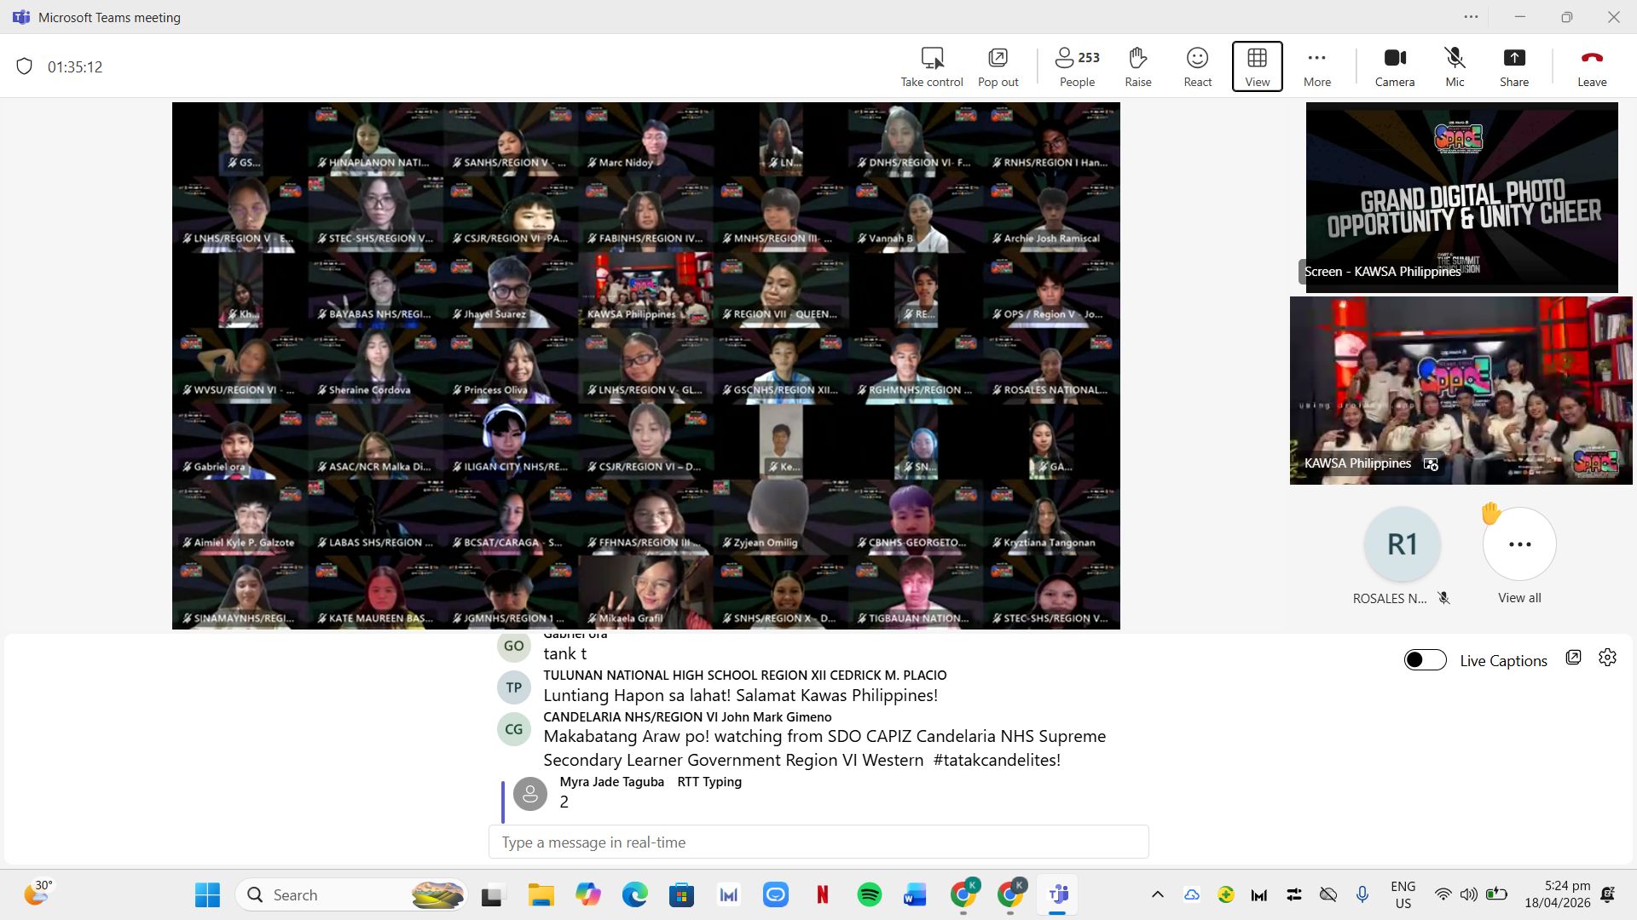
Task: Open the React emoji options
Action: 1198,66
